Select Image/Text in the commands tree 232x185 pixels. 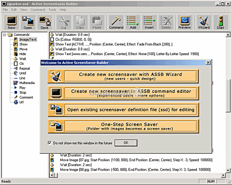pos(27,40)
